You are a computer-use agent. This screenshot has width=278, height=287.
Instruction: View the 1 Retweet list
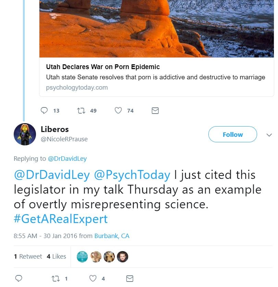point(28,256)
